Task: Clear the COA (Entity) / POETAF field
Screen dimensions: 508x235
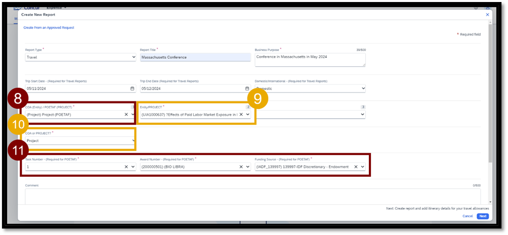Action: pyautogui.click(x=126, y=115)
